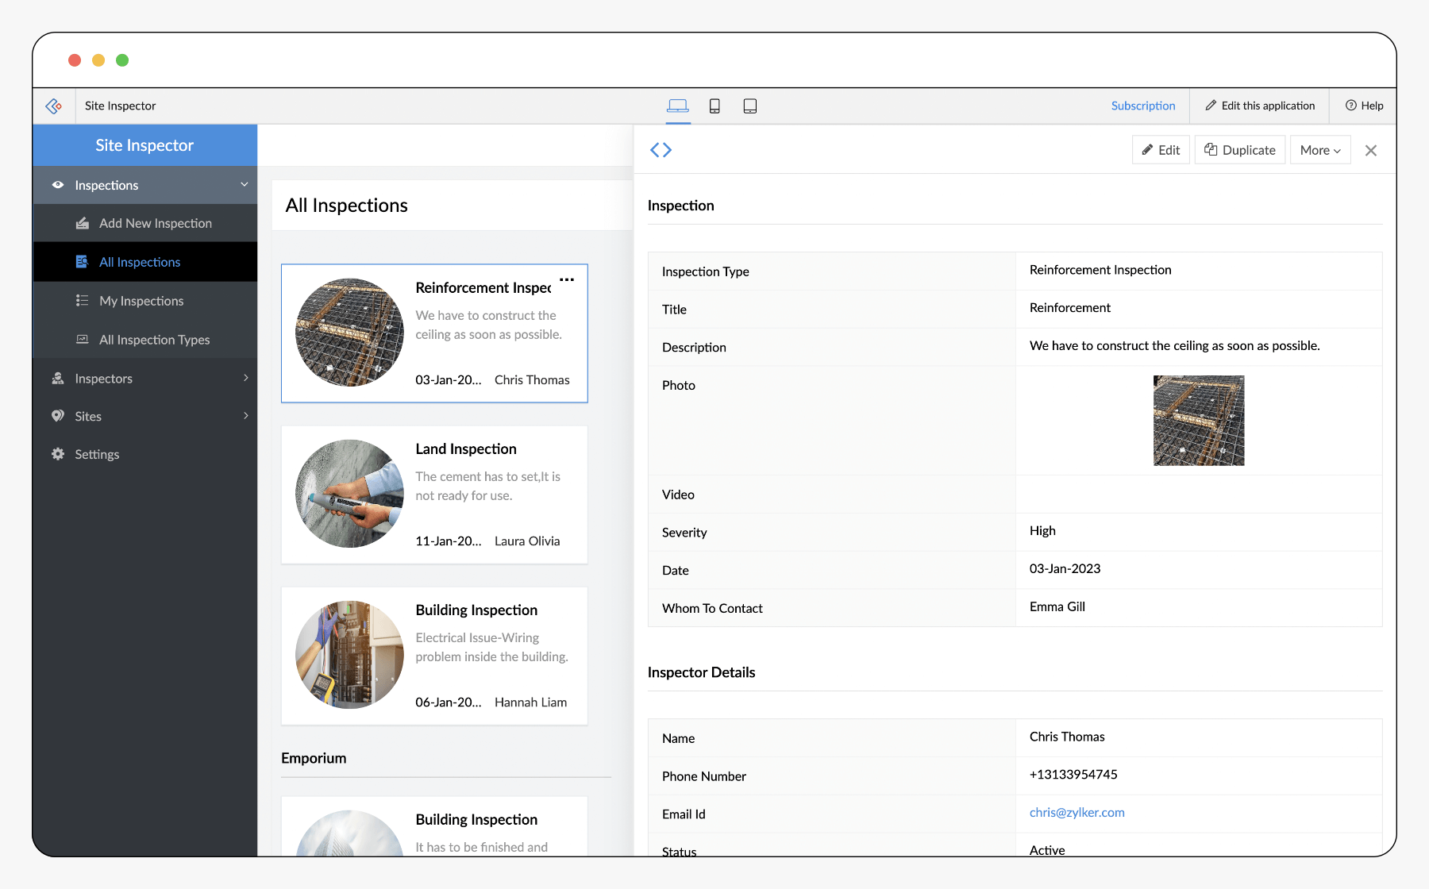Click the Edit record button
1429x889 pixels.
tap(1161, 150)
